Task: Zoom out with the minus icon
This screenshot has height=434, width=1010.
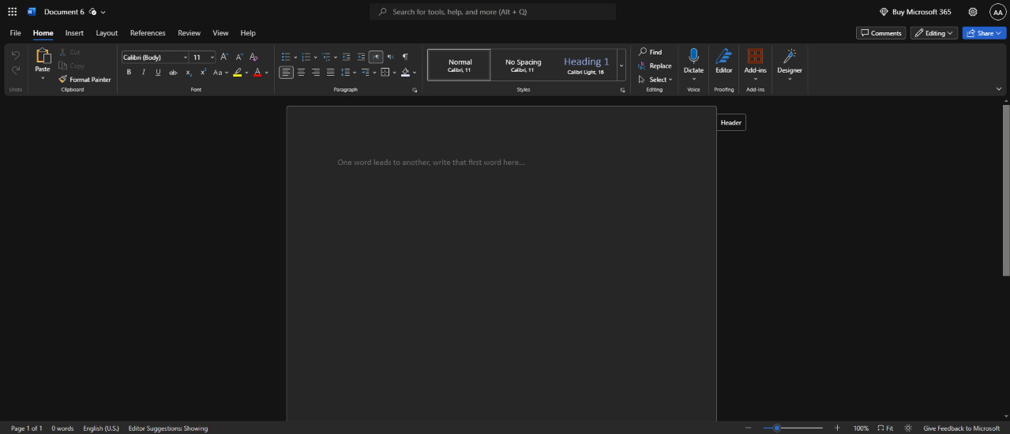Action: click(749, 428)
